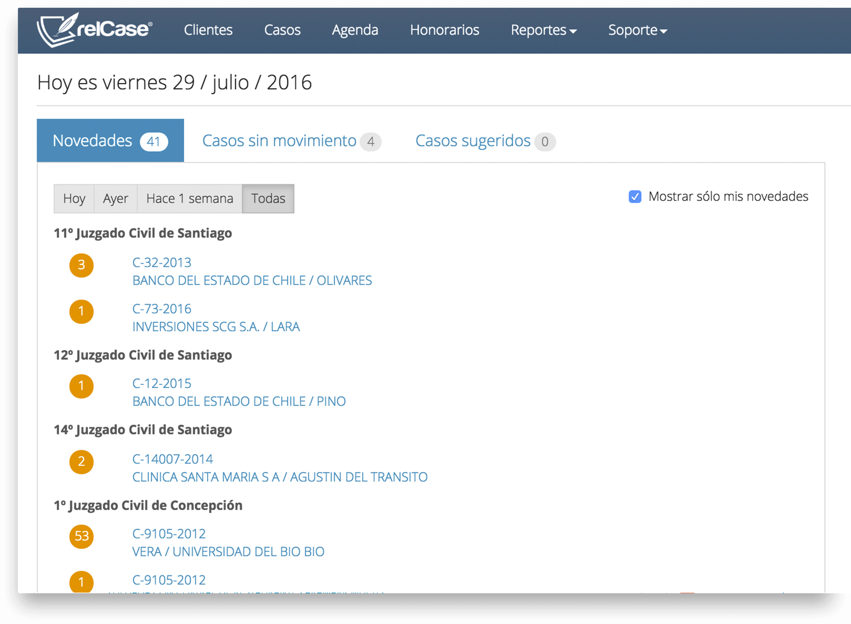Navigate to the Agenda section
The width and height of the screenshot is (851, 624).
click(x=355, y=30)
